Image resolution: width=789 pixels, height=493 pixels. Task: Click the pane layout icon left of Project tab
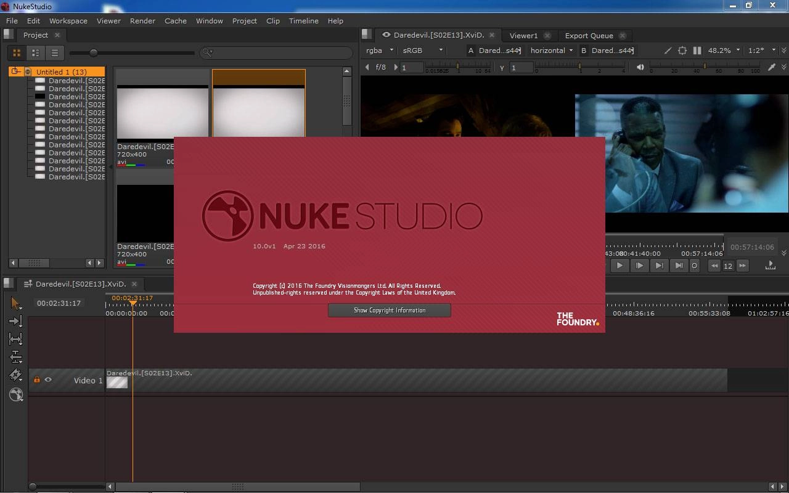click(8, 35)
